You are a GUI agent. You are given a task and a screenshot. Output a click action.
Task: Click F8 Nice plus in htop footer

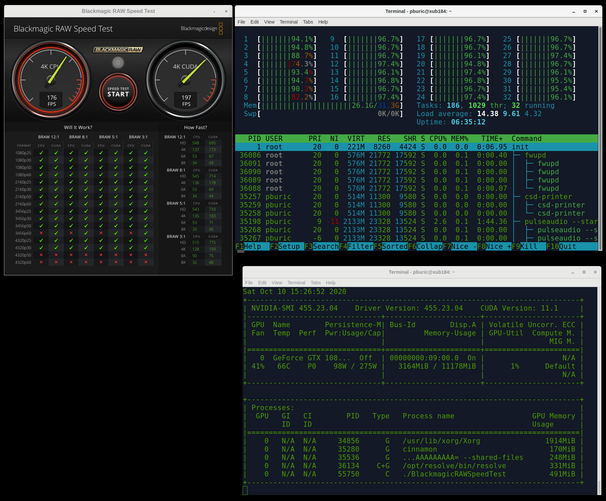point(494,247)
